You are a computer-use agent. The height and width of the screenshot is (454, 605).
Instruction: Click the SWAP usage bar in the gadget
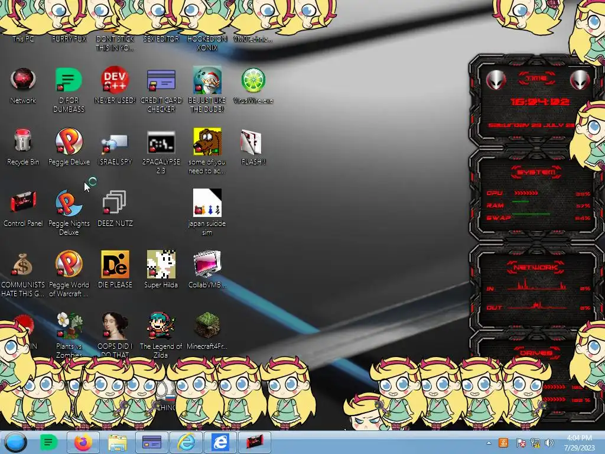531,214
